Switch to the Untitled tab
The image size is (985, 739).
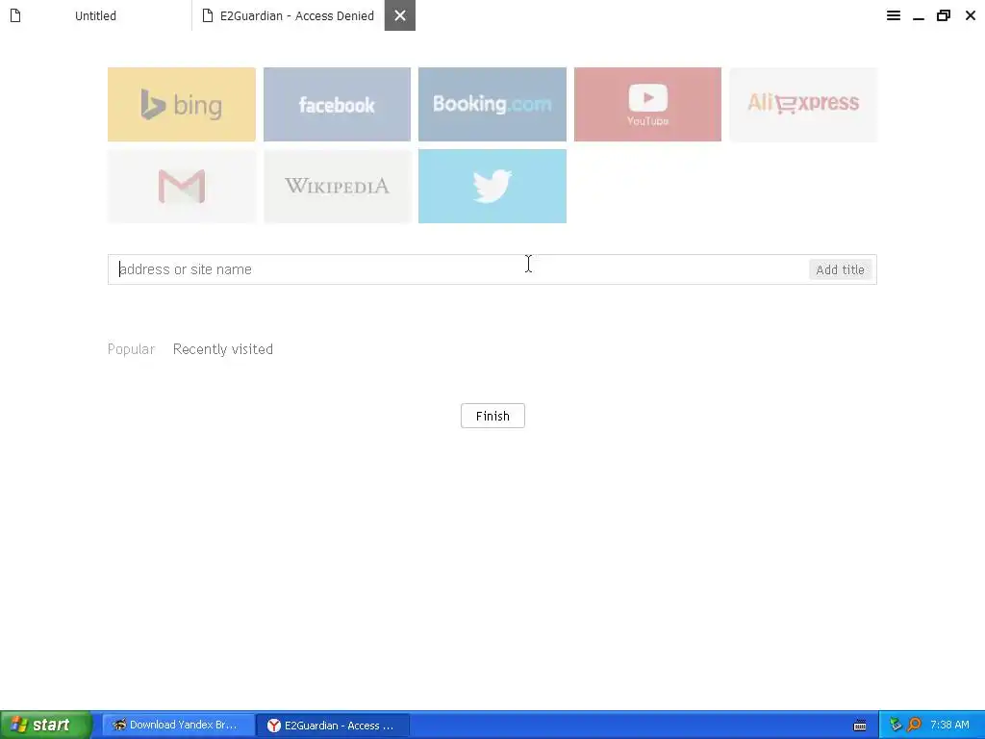95,15
